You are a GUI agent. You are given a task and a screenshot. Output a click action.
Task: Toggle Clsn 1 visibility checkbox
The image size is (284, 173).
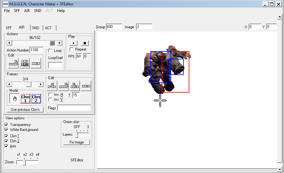[6, 136]
